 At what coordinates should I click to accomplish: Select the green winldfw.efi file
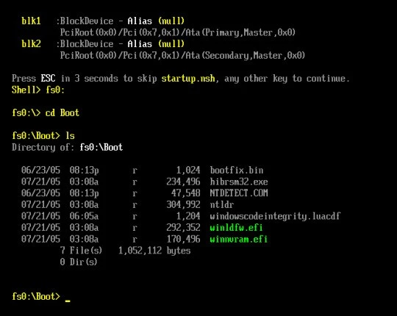[236, 228]
